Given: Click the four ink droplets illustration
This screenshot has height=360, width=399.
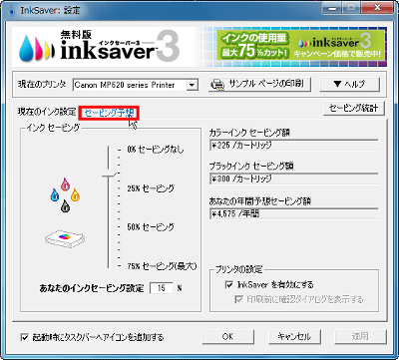Looking at the screenshot, I should [x=65, y=195].
